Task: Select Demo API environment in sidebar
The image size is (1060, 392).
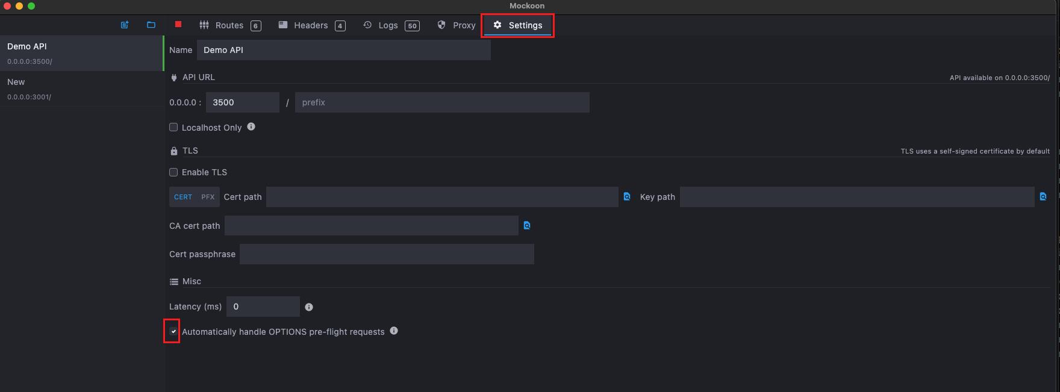Action: [x=82, y=53]
